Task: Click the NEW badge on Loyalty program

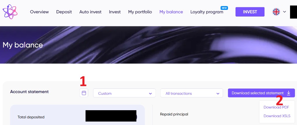Action: 224,8
